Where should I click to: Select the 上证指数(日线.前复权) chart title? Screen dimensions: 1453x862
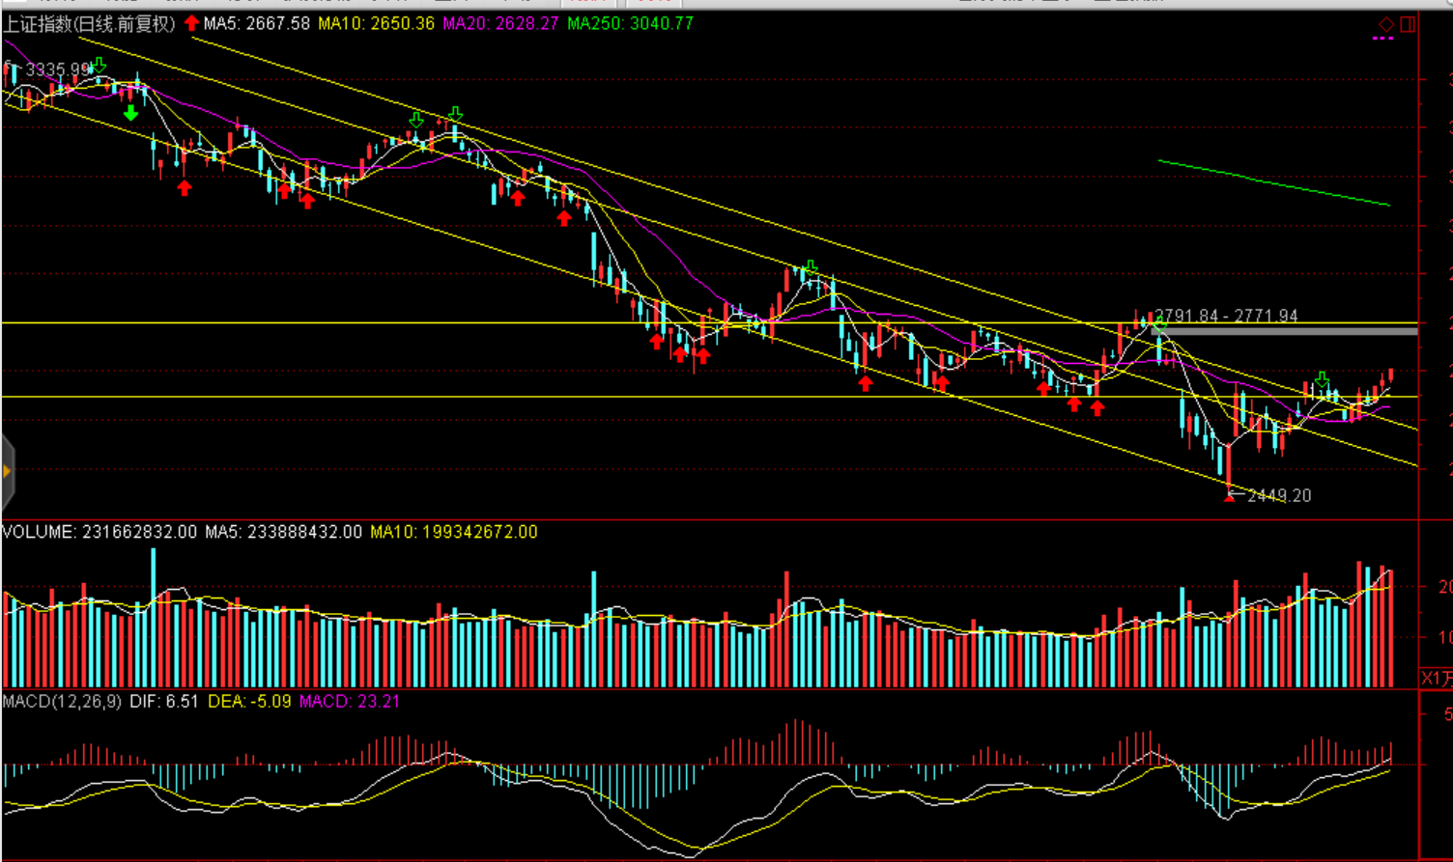[x=89, y=23]
